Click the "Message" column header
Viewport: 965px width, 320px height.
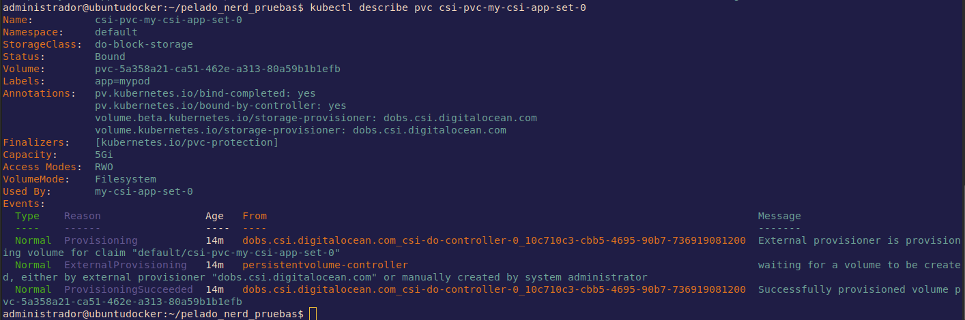(779, 216)
